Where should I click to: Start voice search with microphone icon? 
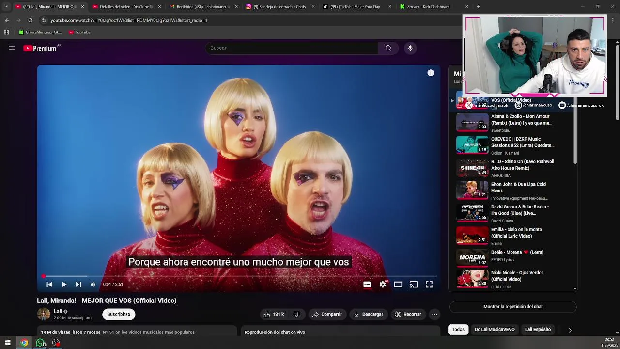(410, 48)
